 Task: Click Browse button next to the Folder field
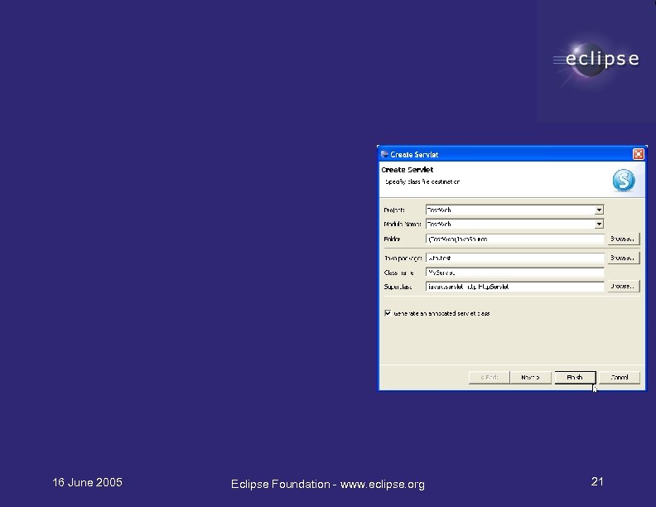623,239
